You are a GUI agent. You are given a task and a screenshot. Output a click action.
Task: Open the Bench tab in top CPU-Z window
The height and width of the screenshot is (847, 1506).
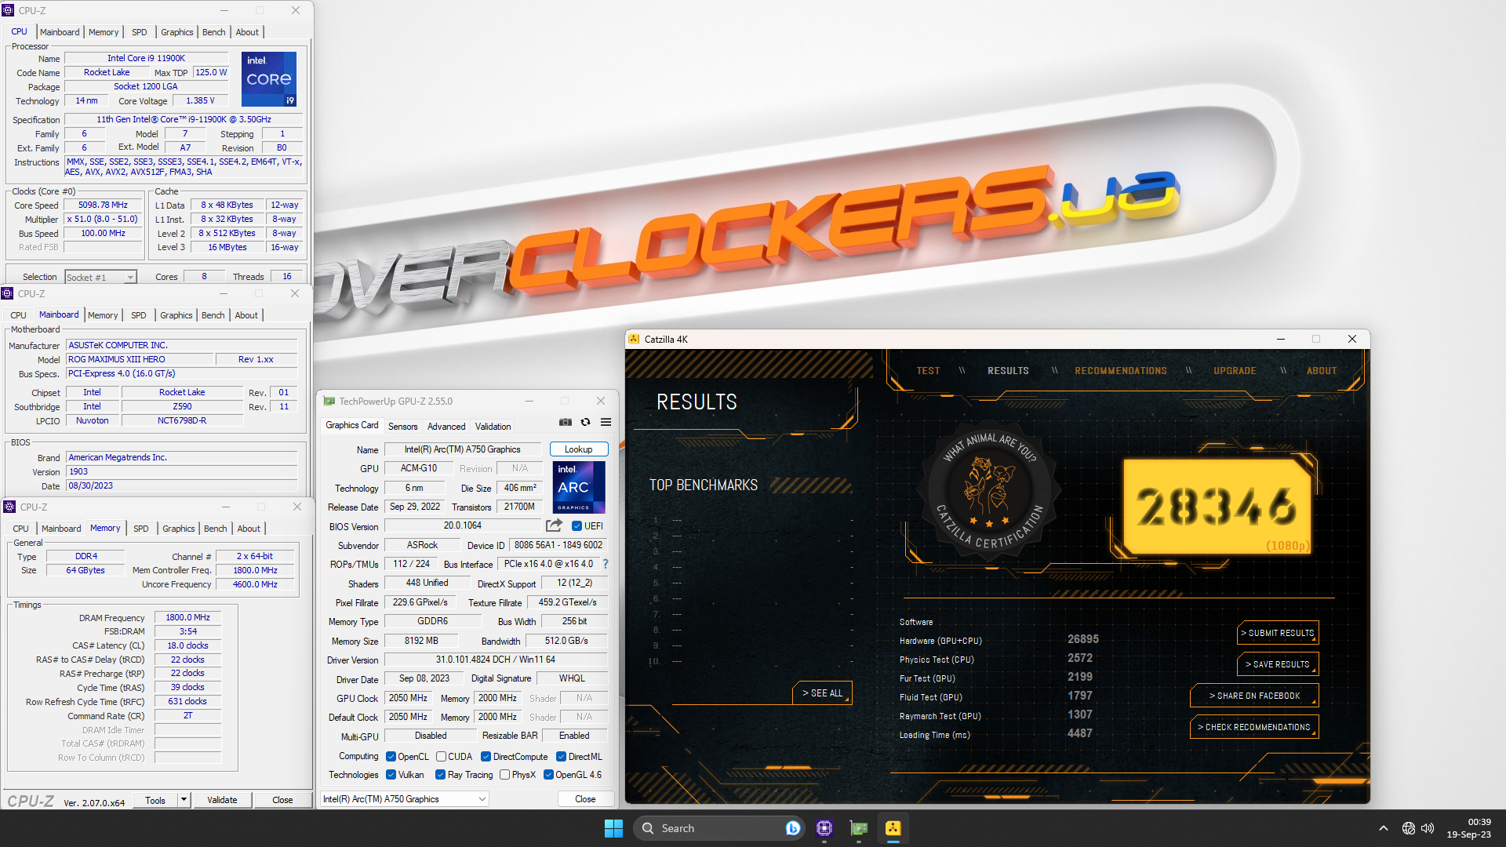coord(213,32)
